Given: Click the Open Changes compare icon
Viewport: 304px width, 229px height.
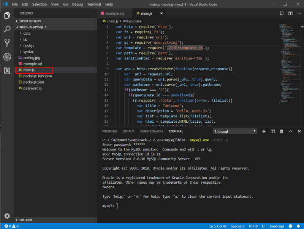Looking at the screenshot, I should (x=282, y=13).
